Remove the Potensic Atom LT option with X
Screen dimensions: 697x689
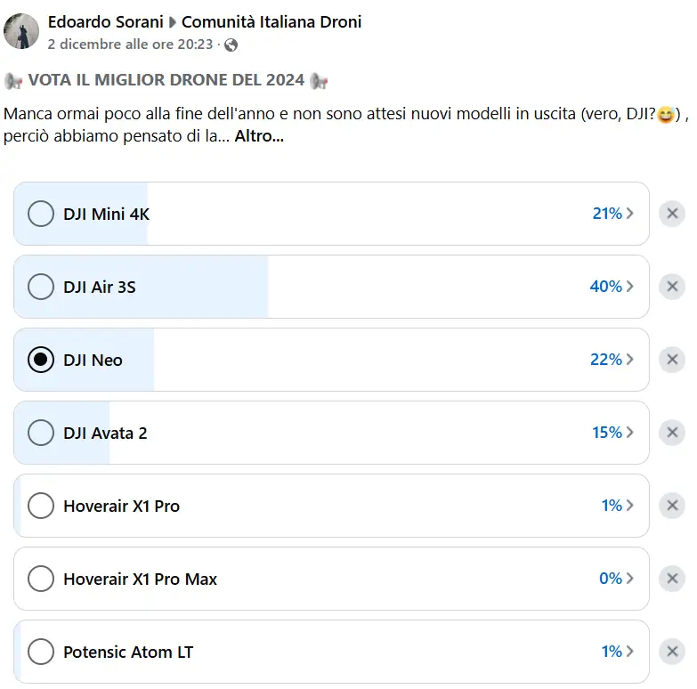[x=672, y=652]
